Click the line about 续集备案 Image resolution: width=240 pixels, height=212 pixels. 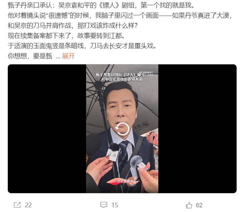tap(66, 36)
